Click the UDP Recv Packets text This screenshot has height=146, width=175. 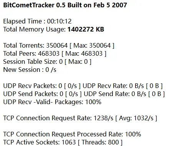click(42, 86)
